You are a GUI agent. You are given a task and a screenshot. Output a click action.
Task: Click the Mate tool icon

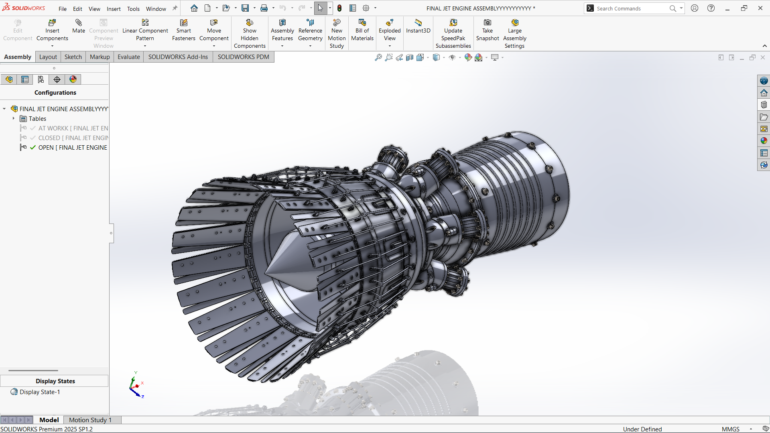[79, 23]
